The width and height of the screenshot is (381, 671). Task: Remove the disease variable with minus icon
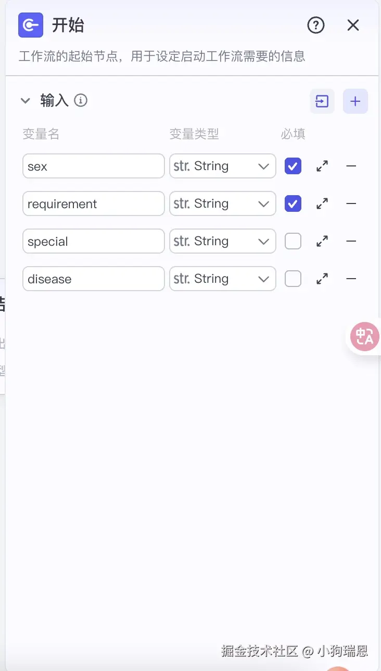tap(351, 279)
